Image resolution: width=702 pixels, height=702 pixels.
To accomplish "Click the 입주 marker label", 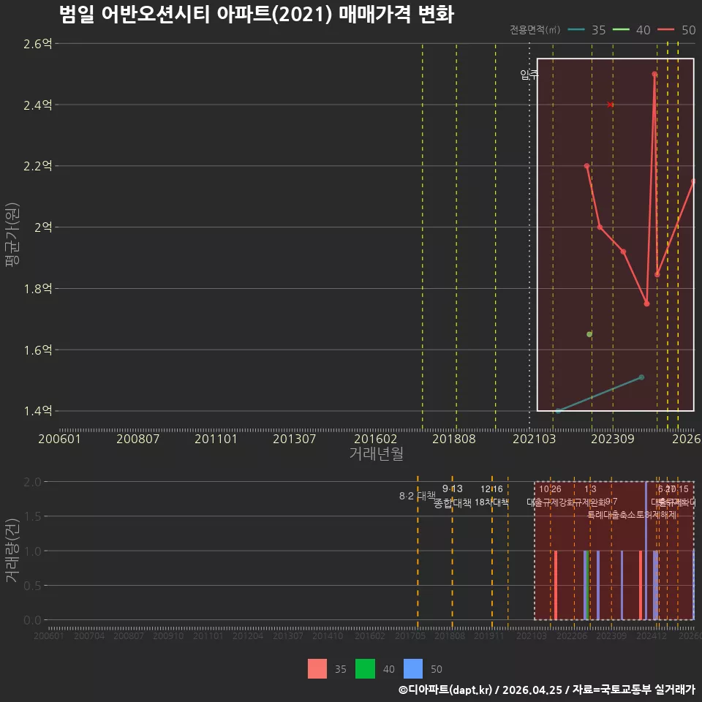I will (x=529, y=75).
